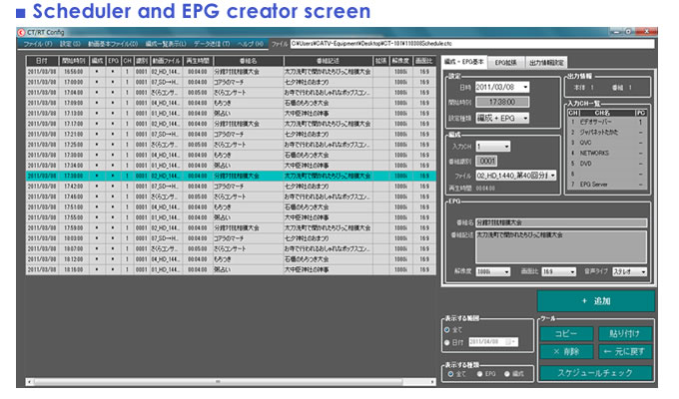Open the 日時 date dropdown 2011/03/08
The image size is (679, 399).
coord(525,87)
